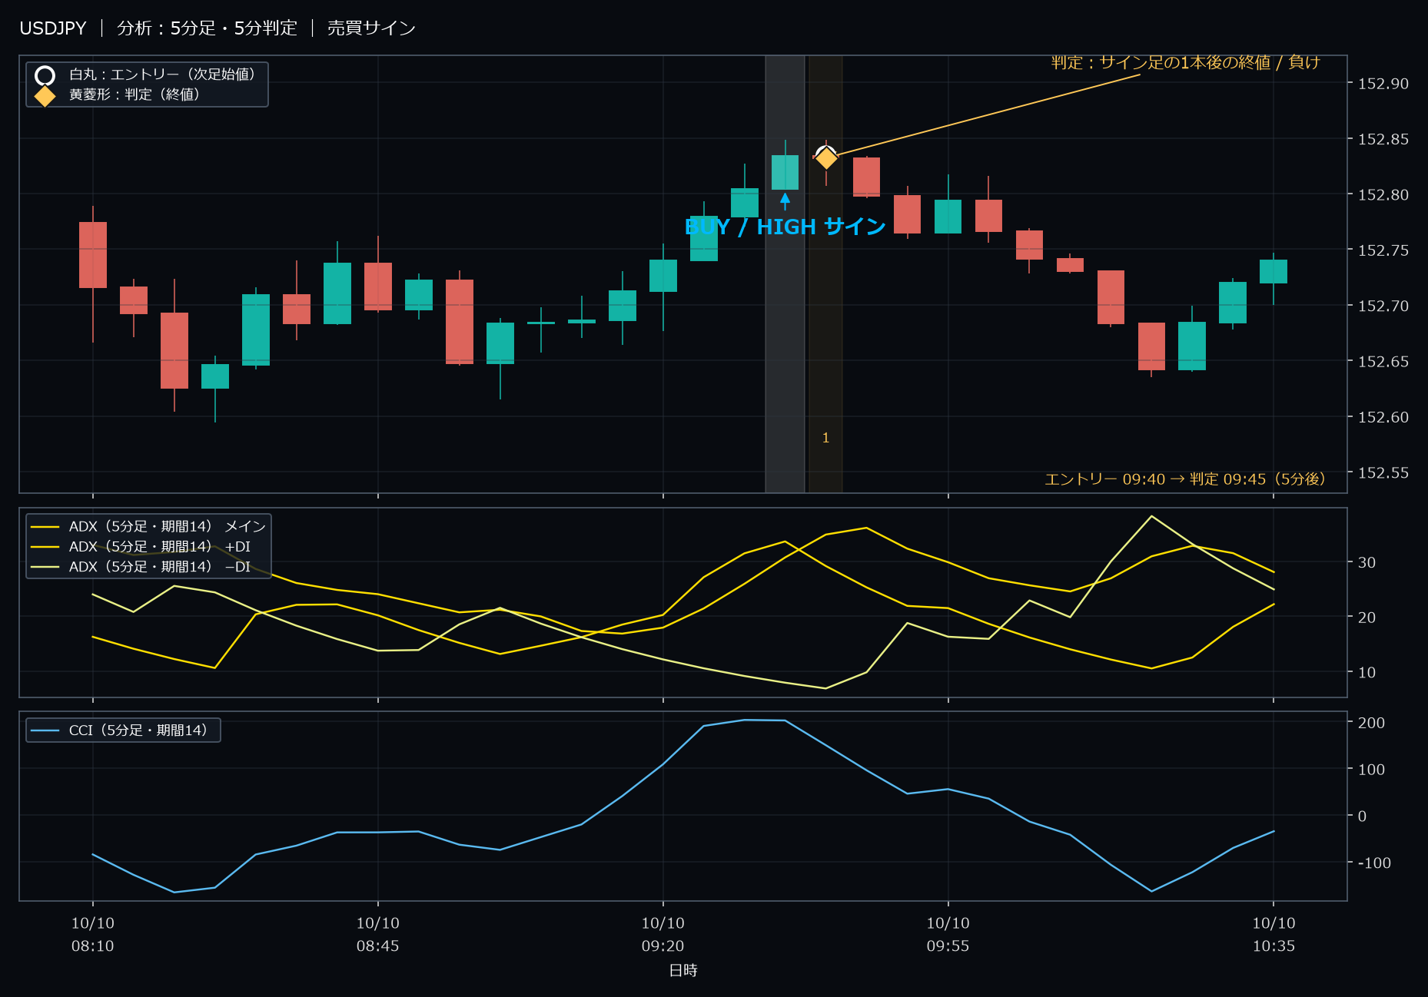Screen dimensions: 1428x997
Task: Click the ADX axis value 10
Action: coord(1367,672)
